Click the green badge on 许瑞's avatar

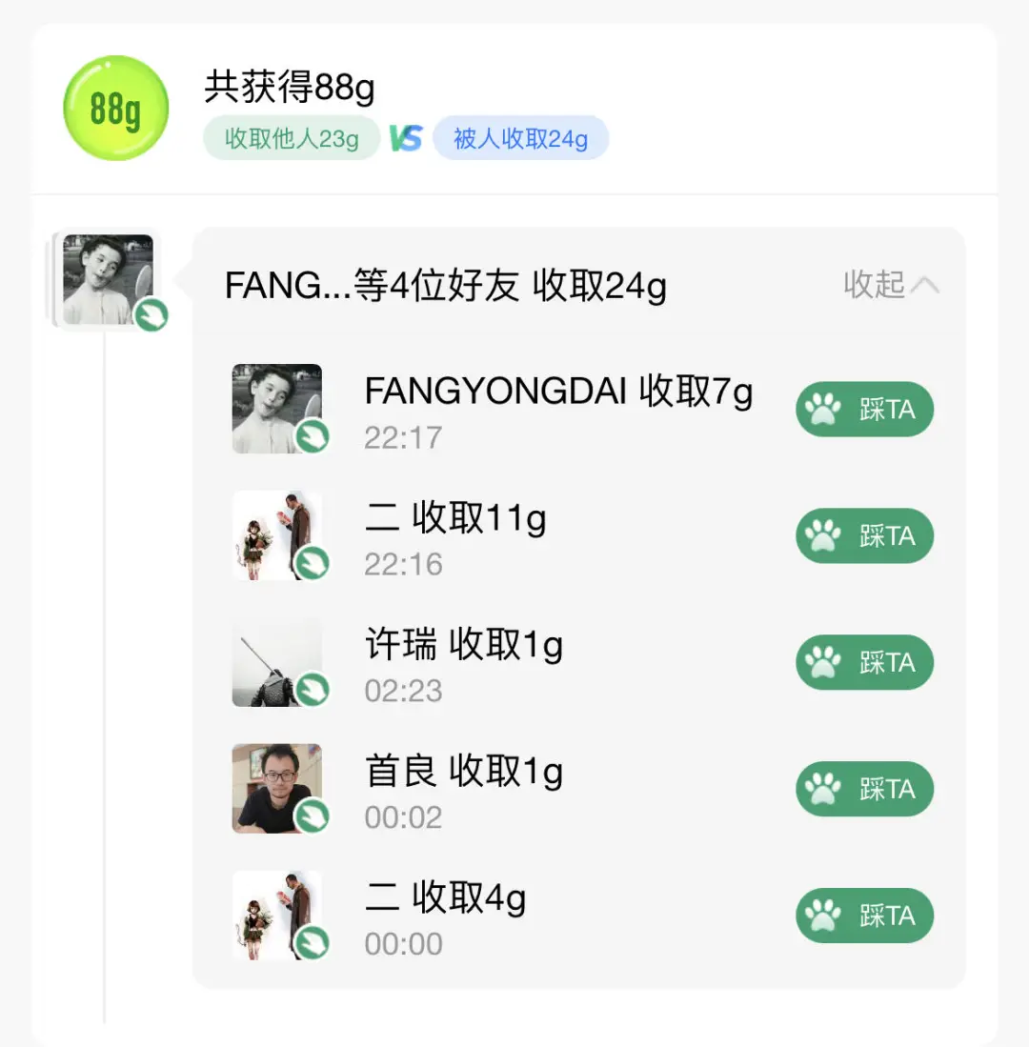(x=313, y=689)
